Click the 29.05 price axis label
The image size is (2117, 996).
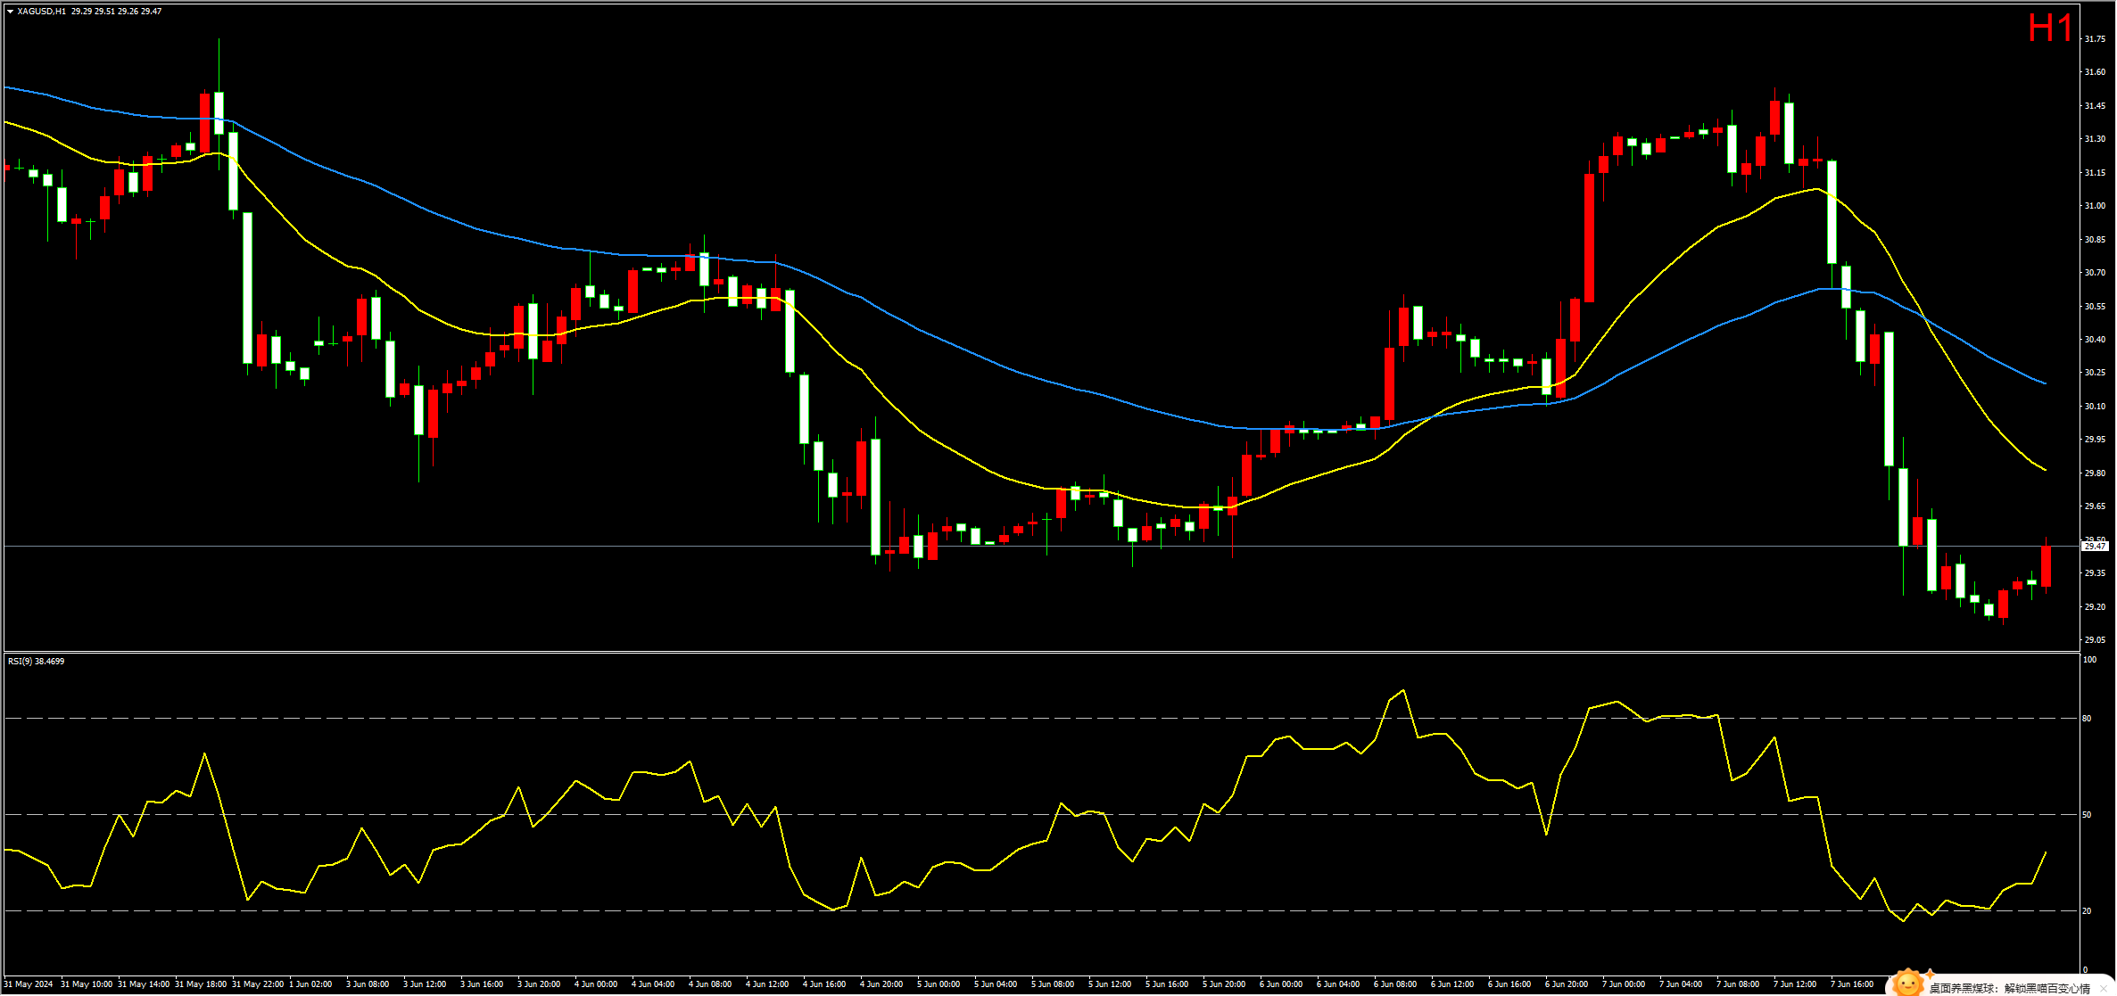(x=2095, y=640)
